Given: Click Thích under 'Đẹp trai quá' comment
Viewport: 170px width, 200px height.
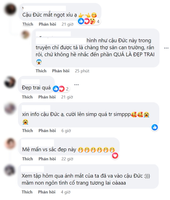Looking at the screenshot, I should point(27,97).
